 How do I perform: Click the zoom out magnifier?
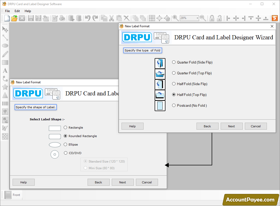(203, 18)
